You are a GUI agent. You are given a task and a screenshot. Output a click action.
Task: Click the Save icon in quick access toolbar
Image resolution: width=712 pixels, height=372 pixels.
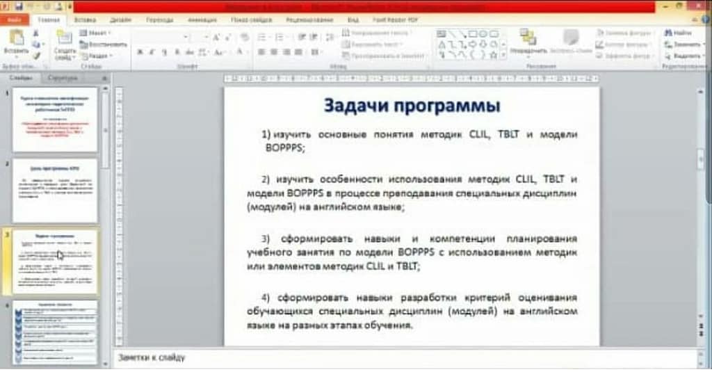18,6
